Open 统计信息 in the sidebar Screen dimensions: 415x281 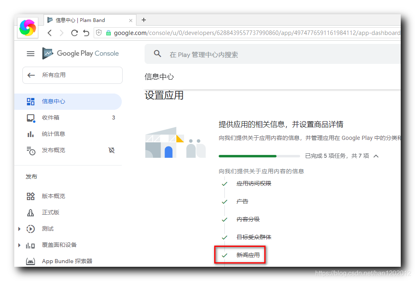pos(68,134)
